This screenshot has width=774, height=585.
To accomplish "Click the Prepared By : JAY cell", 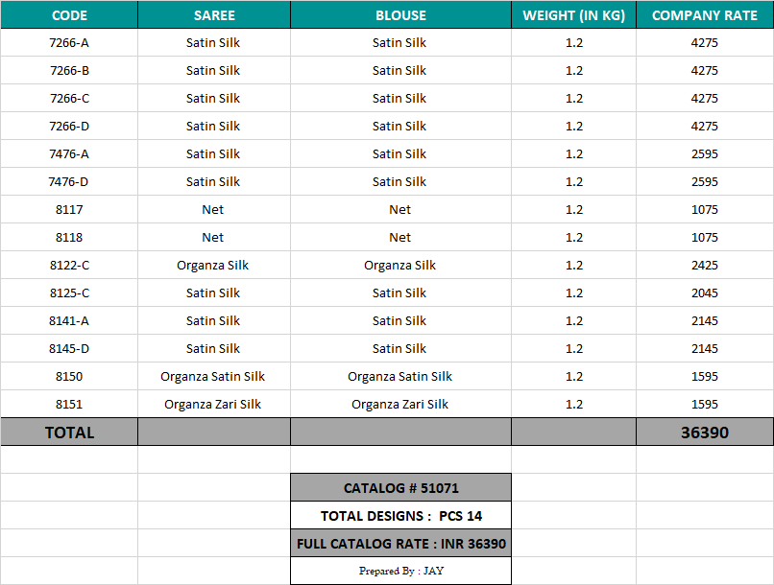I will [400, 571].
